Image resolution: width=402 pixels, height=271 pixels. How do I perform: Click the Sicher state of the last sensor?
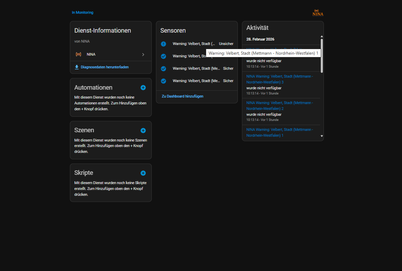228,81
